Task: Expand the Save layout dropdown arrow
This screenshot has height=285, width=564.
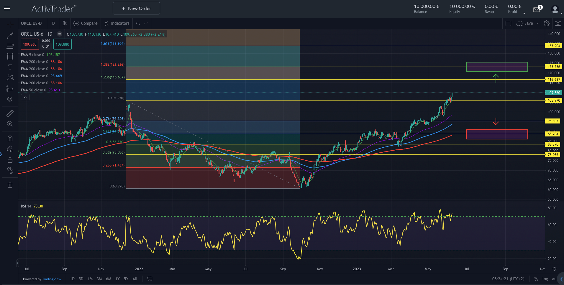Action: pyautogui.click(x=538, y=23)
